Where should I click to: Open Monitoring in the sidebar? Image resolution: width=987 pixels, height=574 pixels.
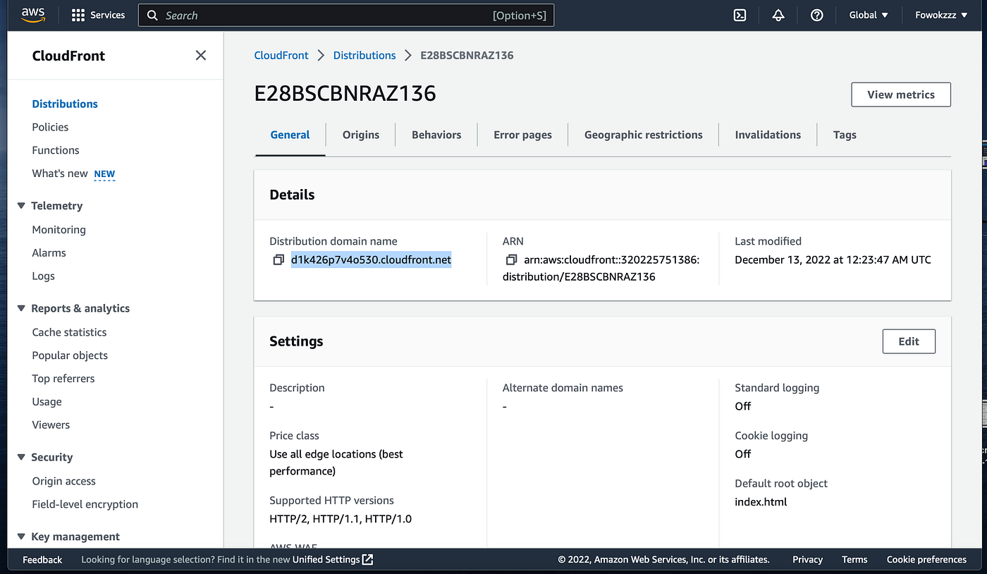(x=59, y=230)
